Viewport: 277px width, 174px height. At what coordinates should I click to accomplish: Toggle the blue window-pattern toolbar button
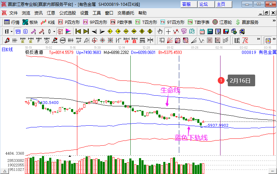(x=18, y=32)
